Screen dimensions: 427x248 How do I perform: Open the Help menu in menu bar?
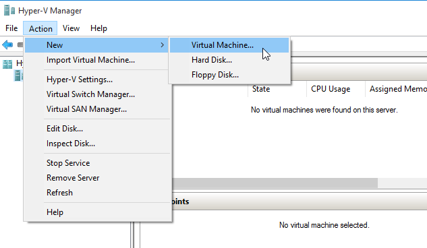pos(98,28)
